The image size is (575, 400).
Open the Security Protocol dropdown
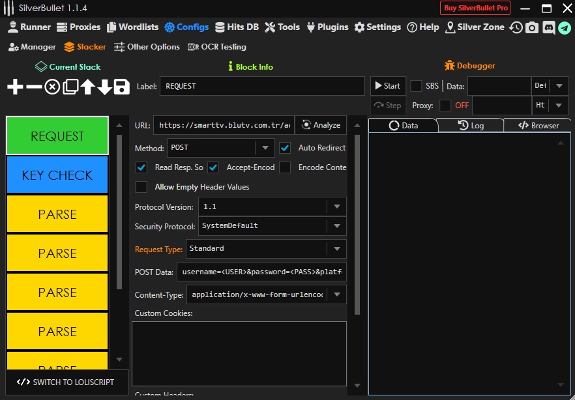pos(336,226)
